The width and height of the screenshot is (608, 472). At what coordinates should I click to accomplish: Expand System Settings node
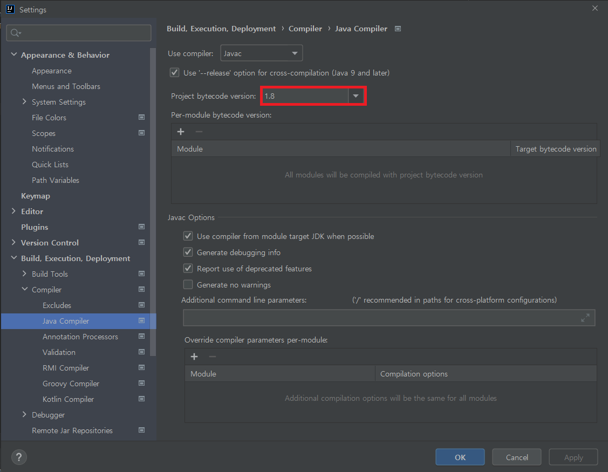click(x=24, y=101)
